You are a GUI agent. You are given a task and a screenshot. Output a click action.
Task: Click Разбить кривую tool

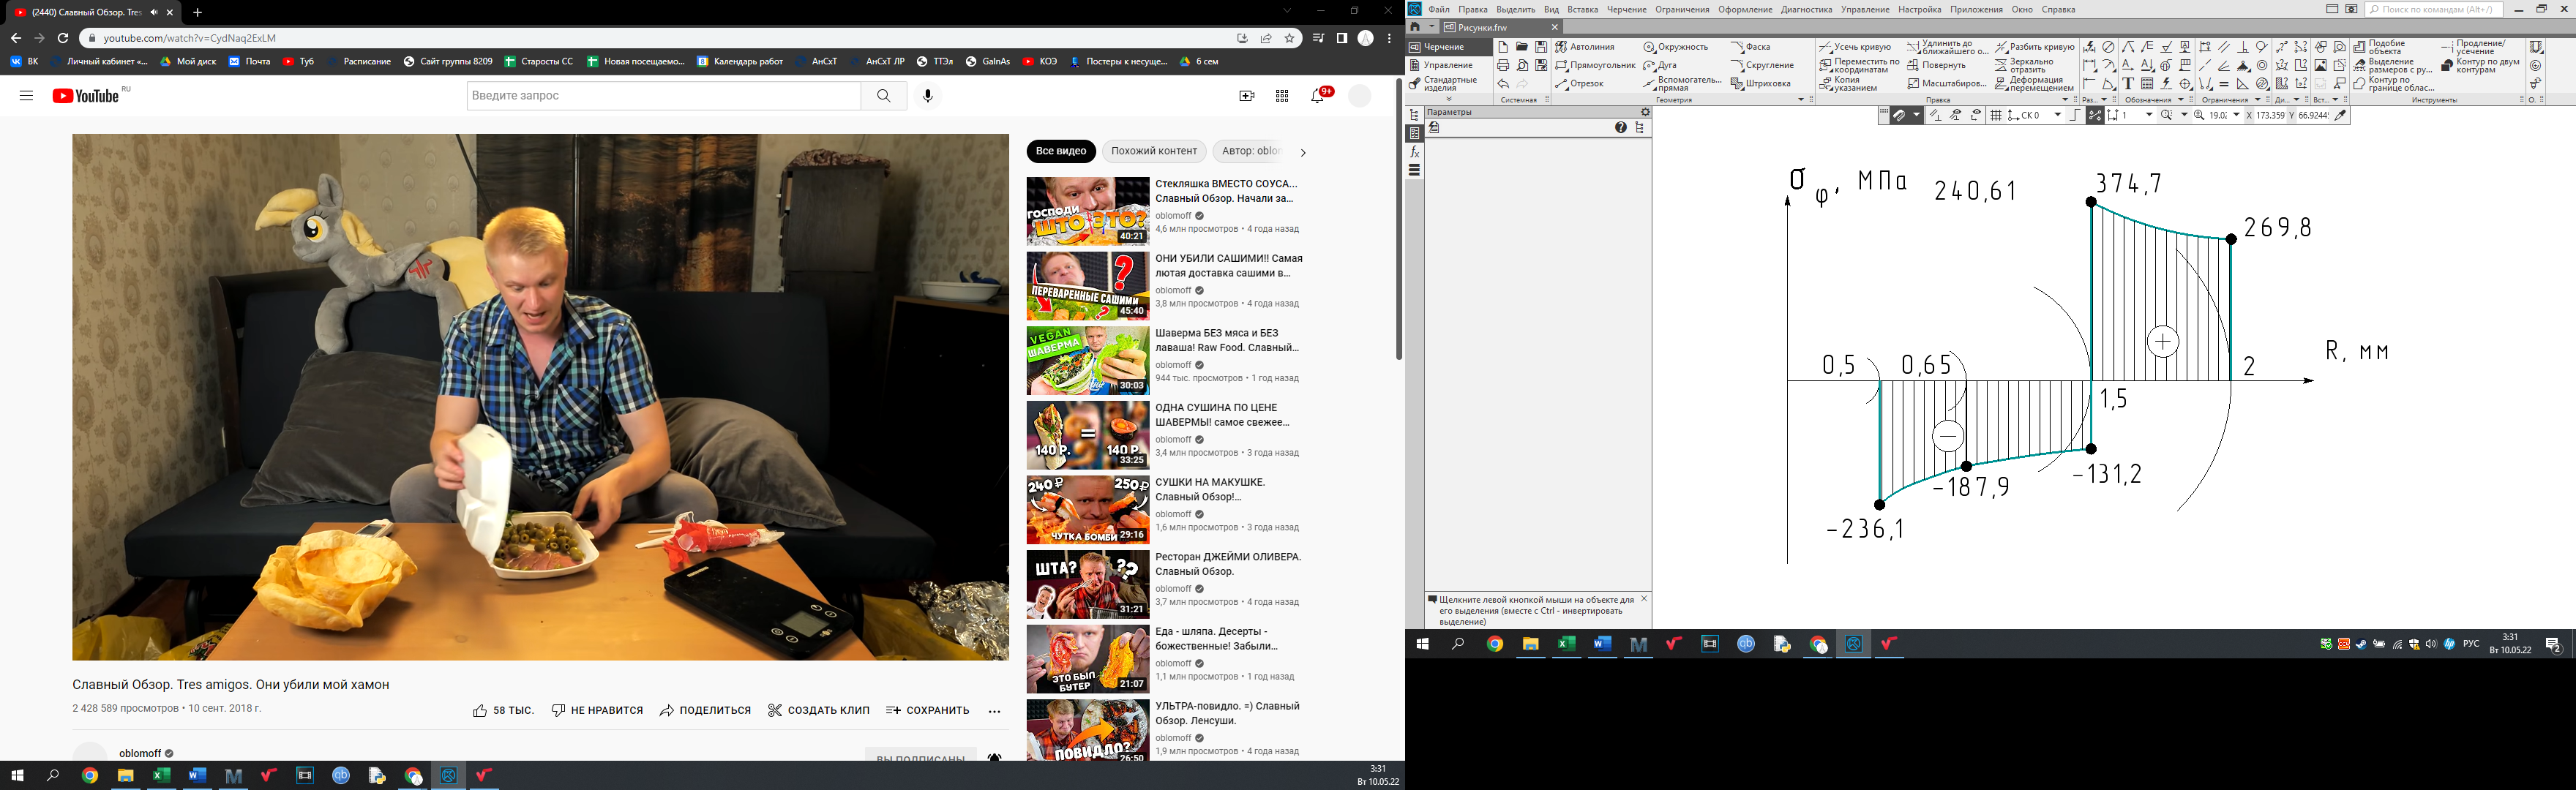pos(2034,47)
